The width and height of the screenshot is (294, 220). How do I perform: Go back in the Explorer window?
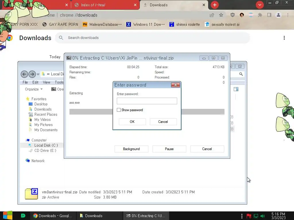point(24,74)
